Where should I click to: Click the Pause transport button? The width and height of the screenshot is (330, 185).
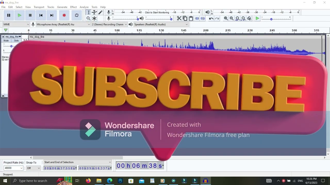[x=9, y=15]
